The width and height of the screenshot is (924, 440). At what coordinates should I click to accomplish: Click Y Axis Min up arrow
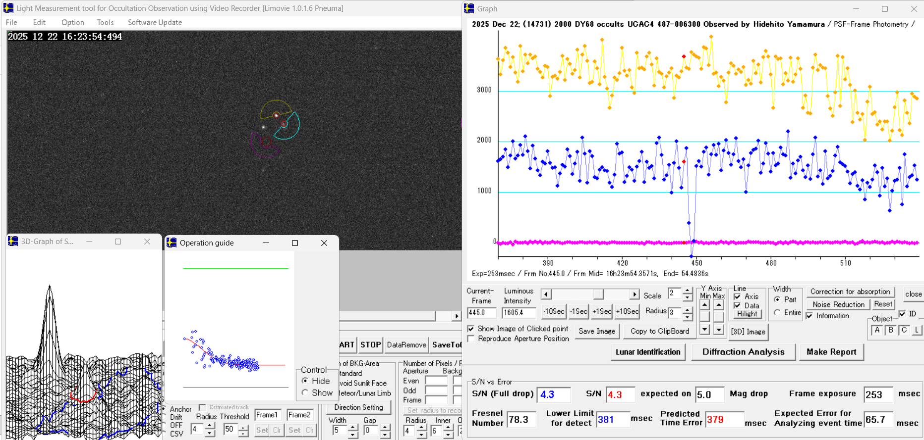coord(704,305)
